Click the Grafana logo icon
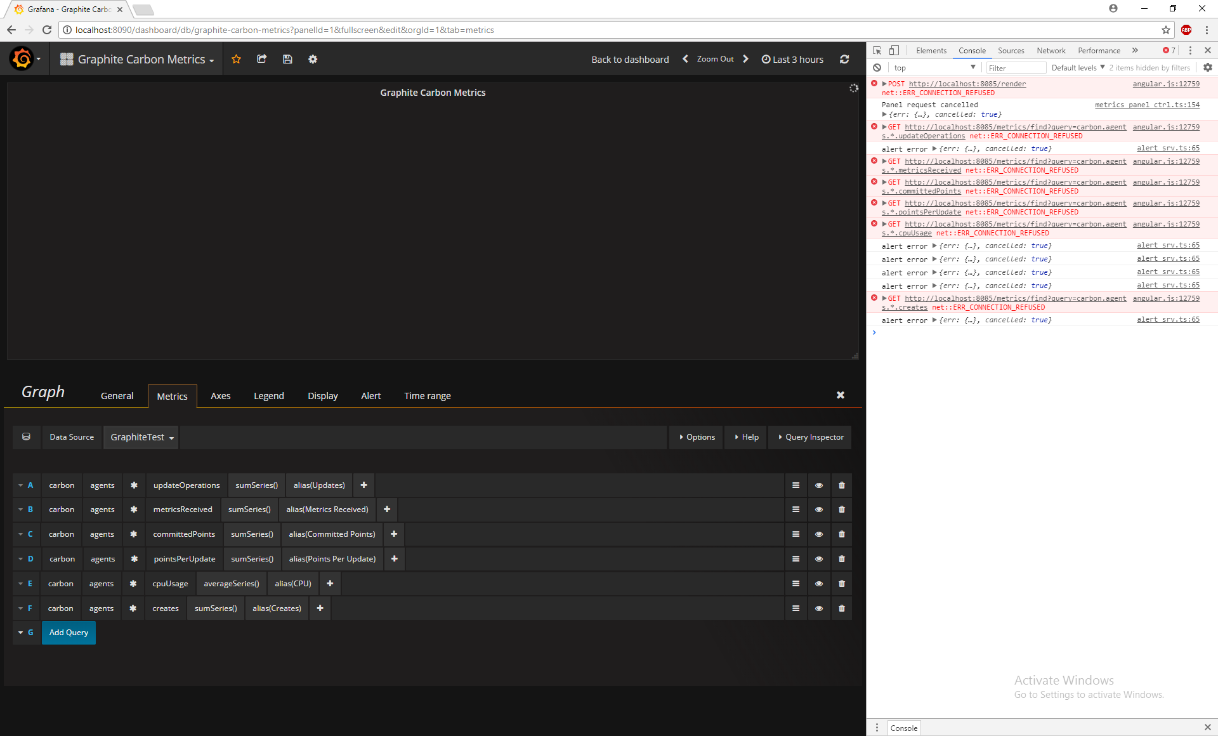This screenshot has width=1218, height=736. pyautogui.click(x=22, y=58)
